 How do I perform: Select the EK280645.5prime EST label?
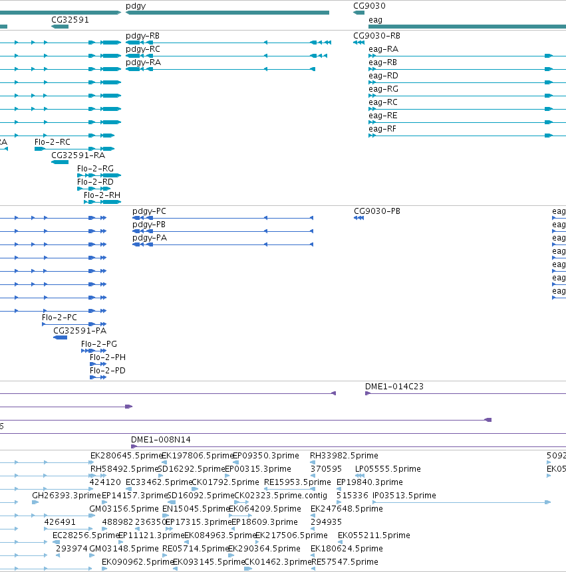click(126, 456)
